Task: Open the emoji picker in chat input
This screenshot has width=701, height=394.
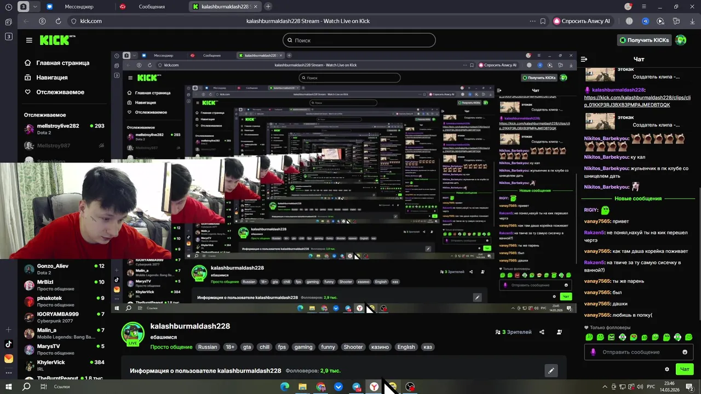Action: [685, 352]
